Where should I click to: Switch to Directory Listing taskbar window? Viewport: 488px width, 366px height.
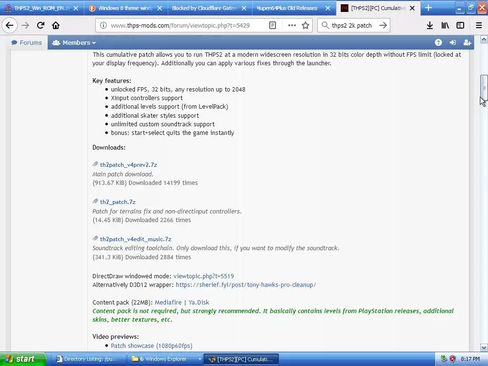click(88, 359)
